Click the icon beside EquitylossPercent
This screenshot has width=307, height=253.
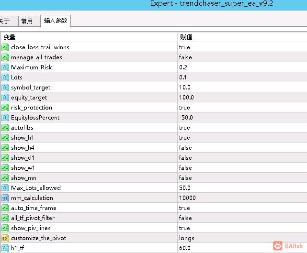pyautogui.click(x=5, y=118)
